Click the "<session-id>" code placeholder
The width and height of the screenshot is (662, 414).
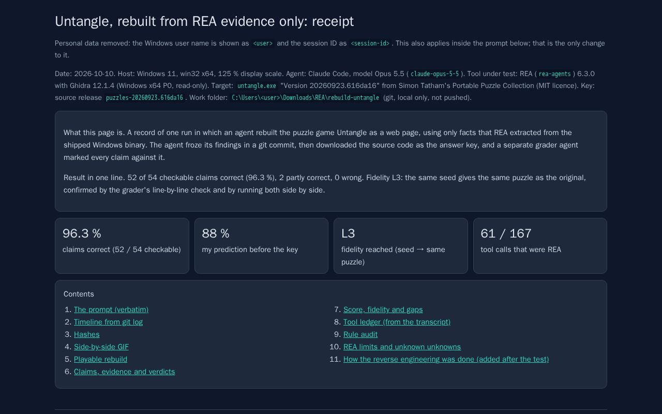(370, 43)
